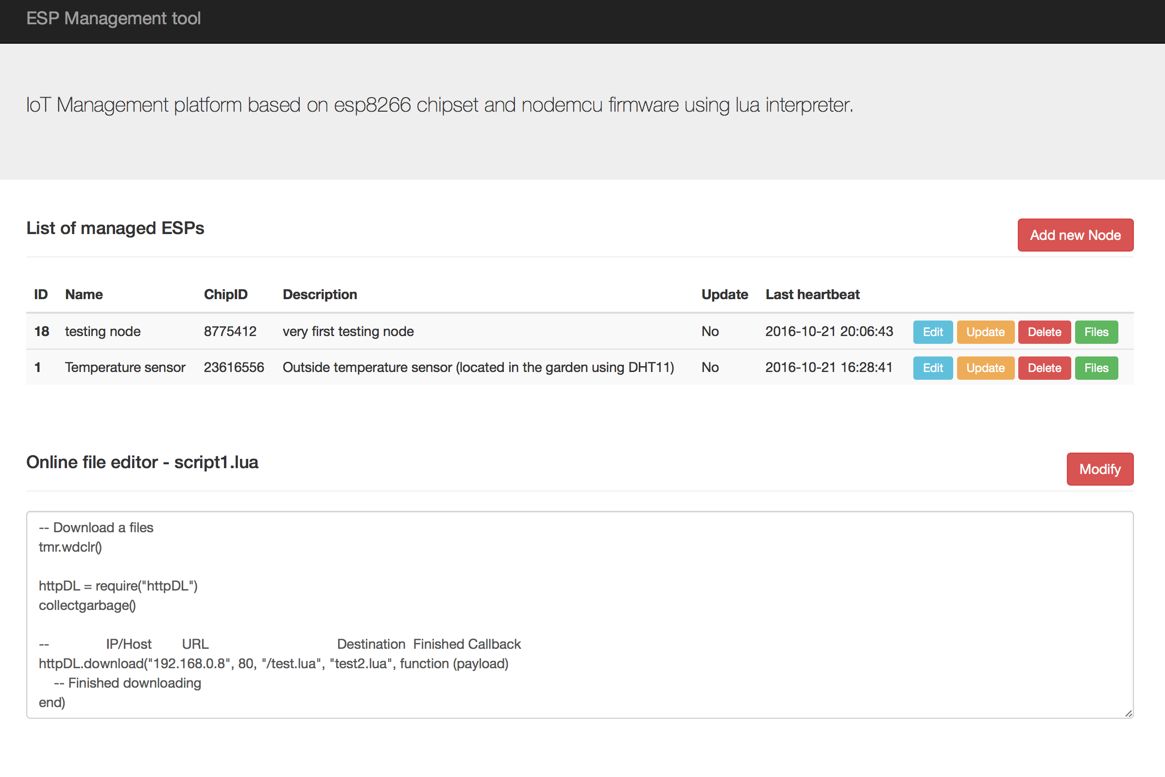Viewport: 1165px width, 777px height.
Task: Select the testing node name cell
Action: [103, 332]
